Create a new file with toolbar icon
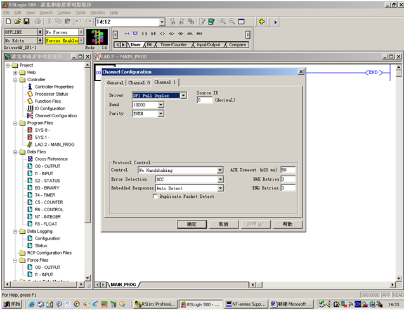The width and height of the screenshot is (404, 310). pos(8,22)
